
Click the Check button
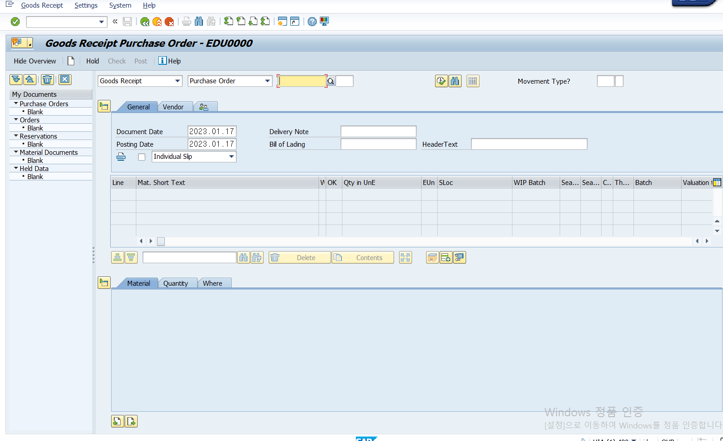(x=117, y=61)
